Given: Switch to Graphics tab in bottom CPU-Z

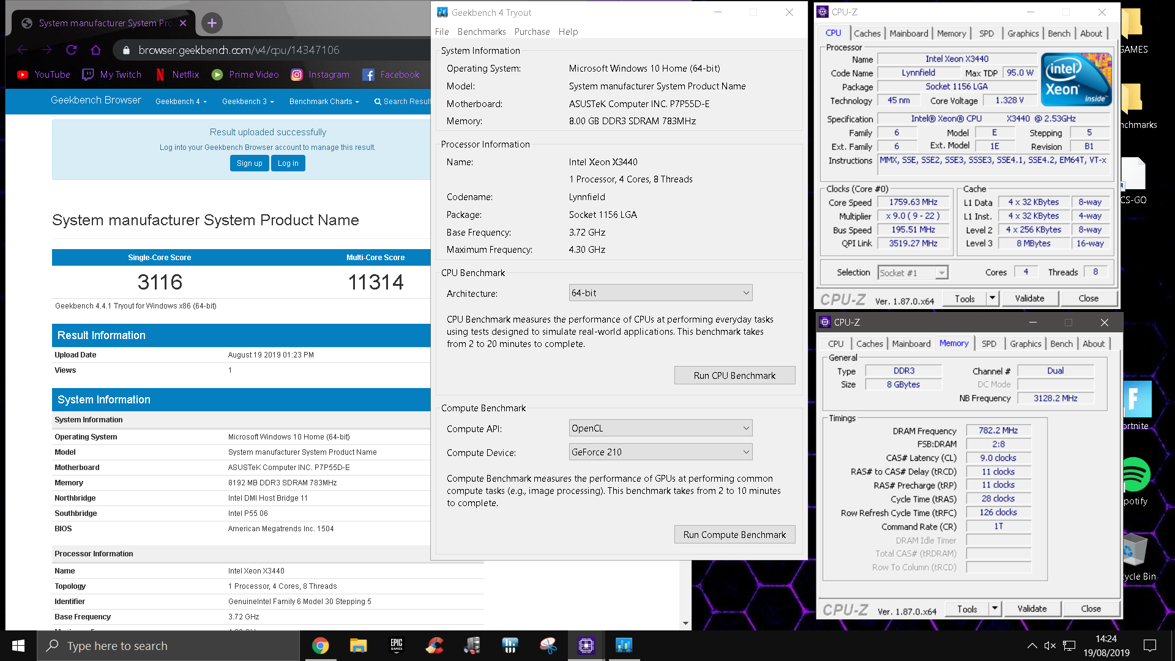Looking at the screenshot, I should pyautogui.click(x=1026, y=344).
